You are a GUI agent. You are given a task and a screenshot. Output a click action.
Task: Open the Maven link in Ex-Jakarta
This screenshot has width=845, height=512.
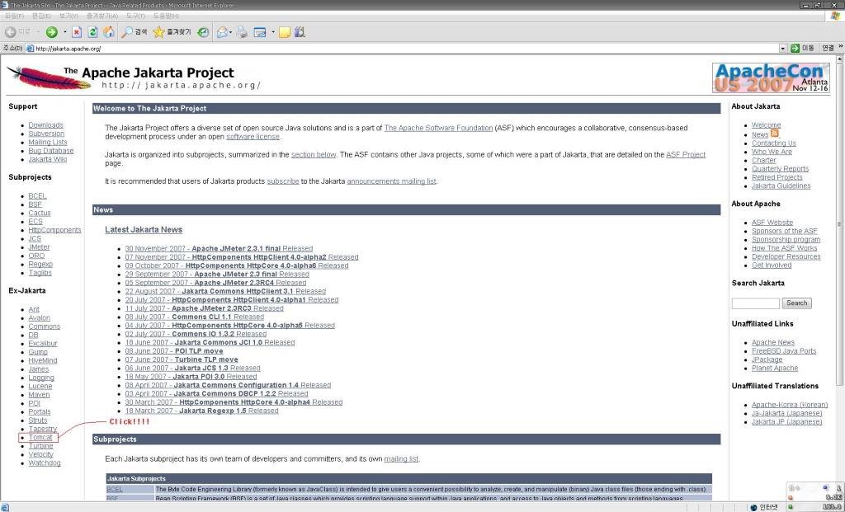(x=39, y=395)
